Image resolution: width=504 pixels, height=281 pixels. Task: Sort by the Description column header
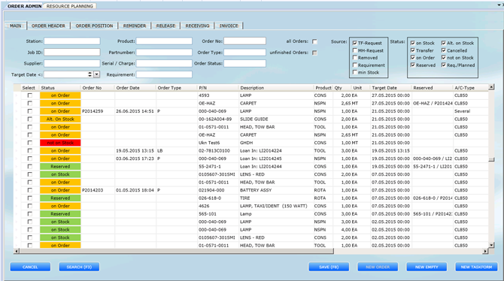coord(276,88)
